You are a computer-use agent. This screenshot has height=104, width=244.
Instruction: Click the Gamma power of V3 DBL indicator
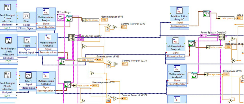pyautogui.click(x=104, y=20)
